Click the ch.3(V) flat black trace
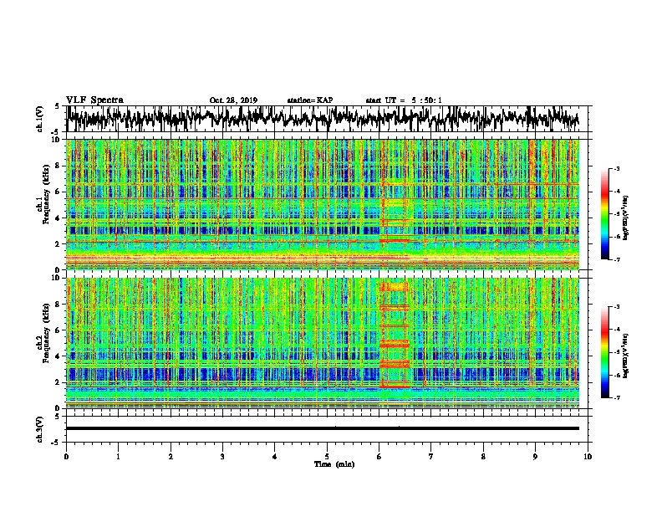This screenshot has height=512, width=662. click(323, 428)
